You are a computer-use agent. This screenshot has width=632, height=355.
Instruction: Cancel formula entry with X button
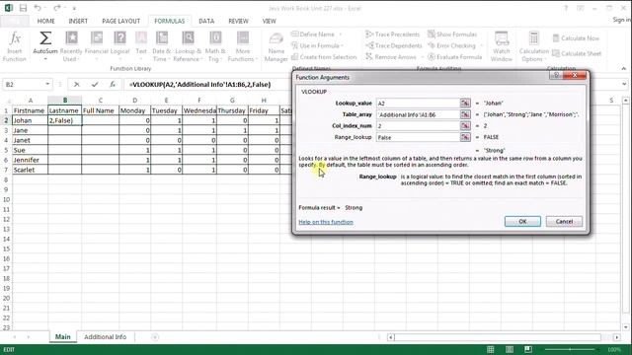click(77, 84)
